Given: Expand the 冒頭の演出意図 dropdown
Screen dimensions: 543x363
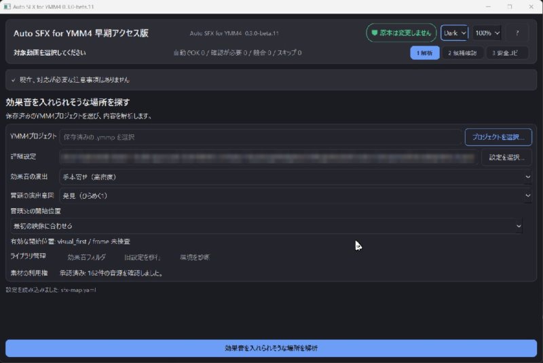Looking at the screenshot, I should (296, 195).
